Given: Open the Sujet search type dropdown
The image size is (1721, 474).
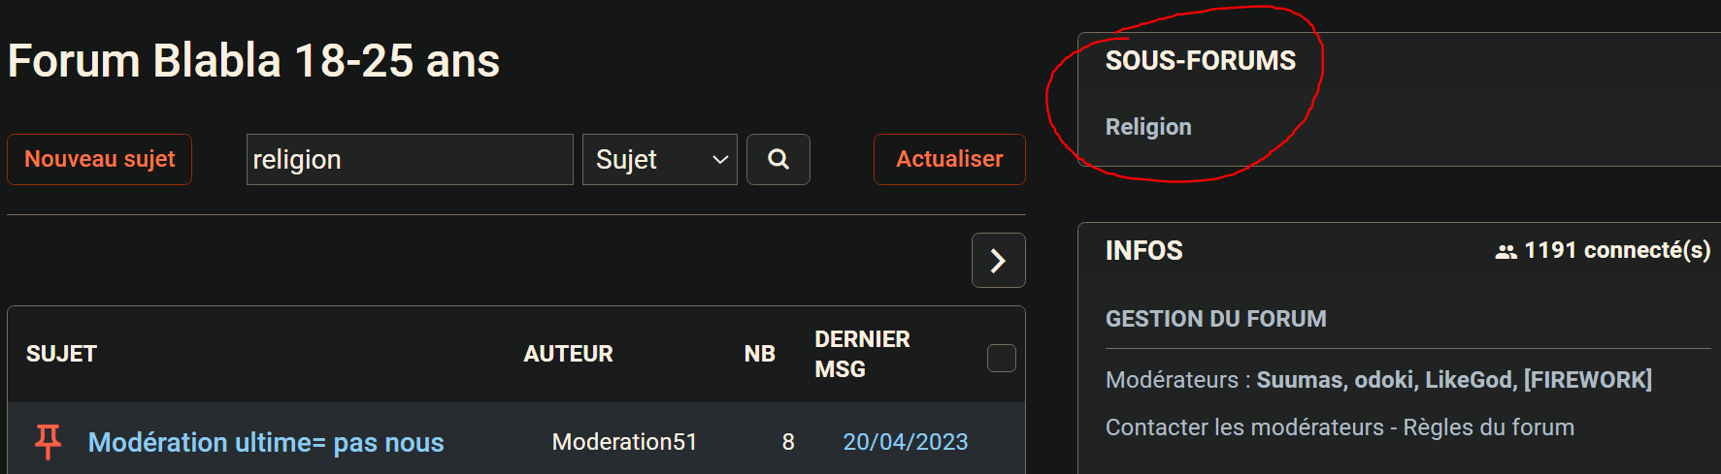Looking at the screenshot, I should pyautogui.click(x=660, y=159).
